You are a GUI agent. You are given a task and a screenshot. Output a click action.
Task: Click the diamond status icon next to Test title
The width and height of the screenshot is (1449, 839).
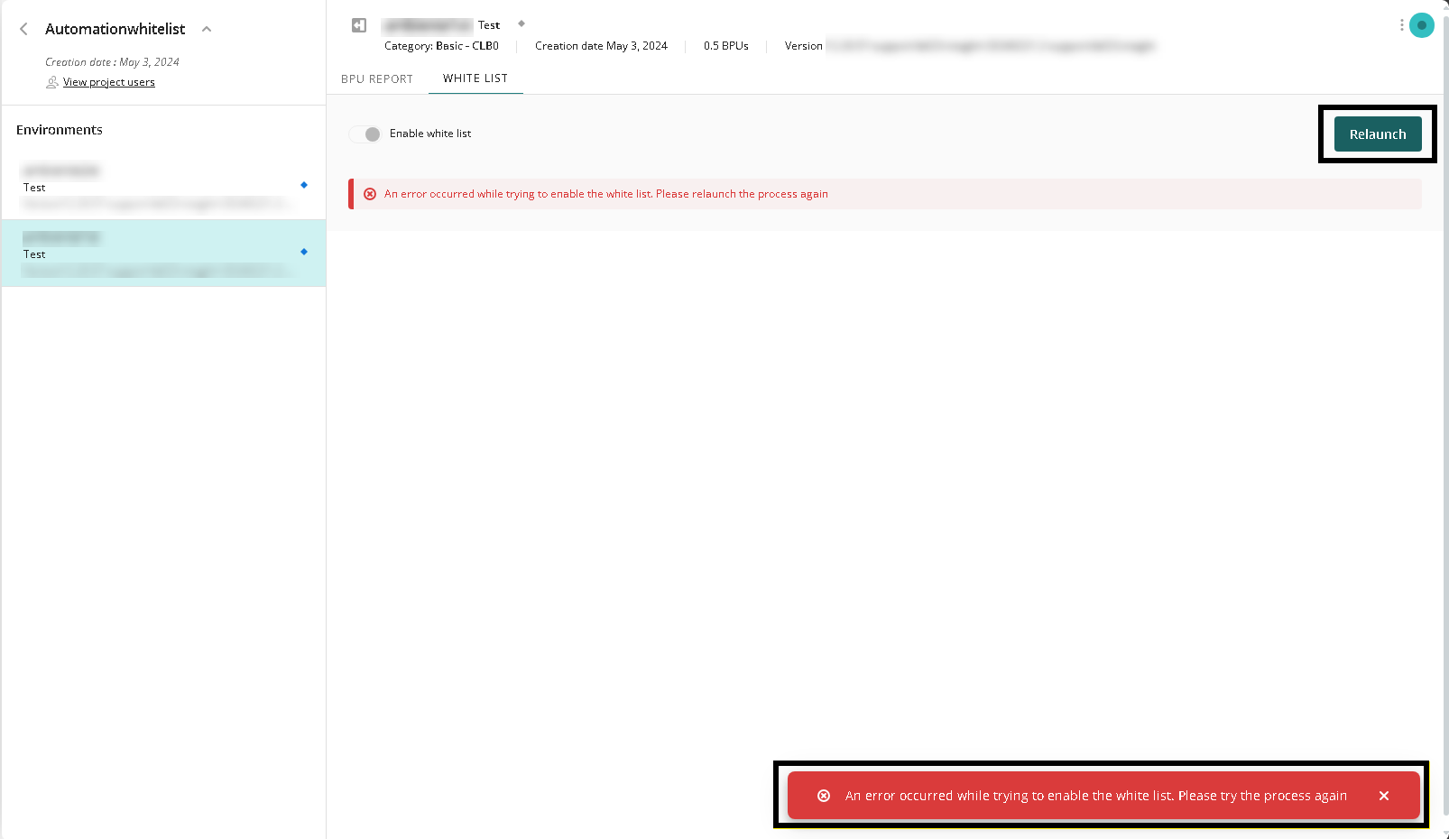pyautogui.click(x=521, y=23)
